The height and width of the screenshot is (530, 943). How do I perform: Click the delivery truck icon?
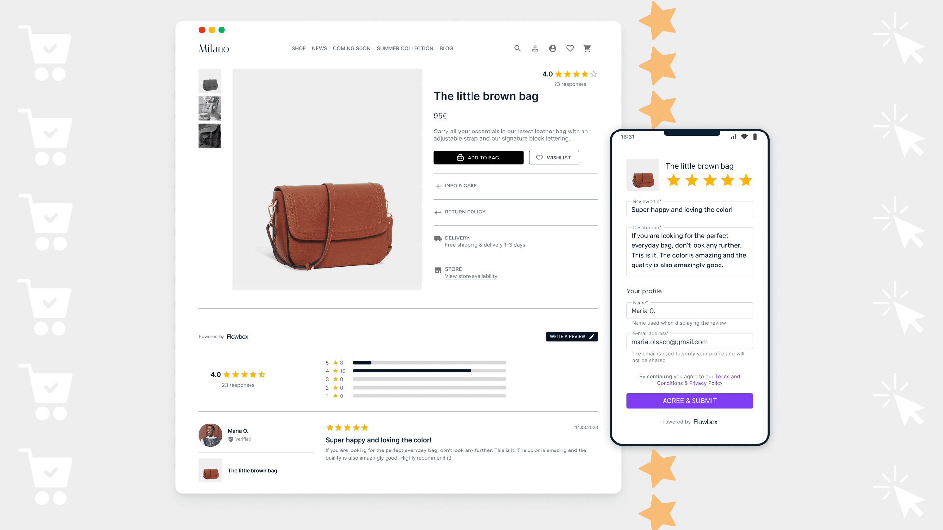click(x=438, y=238)
